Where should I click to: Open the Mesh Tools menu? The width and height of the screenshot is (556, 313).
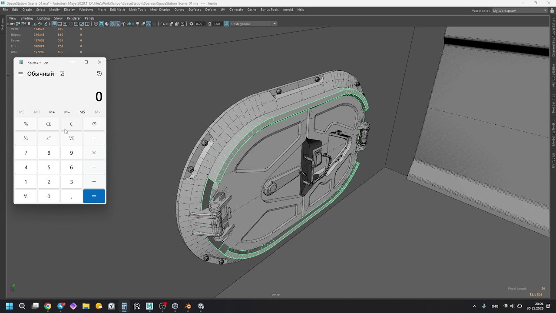pyautogui.click(x=137, y=10)
